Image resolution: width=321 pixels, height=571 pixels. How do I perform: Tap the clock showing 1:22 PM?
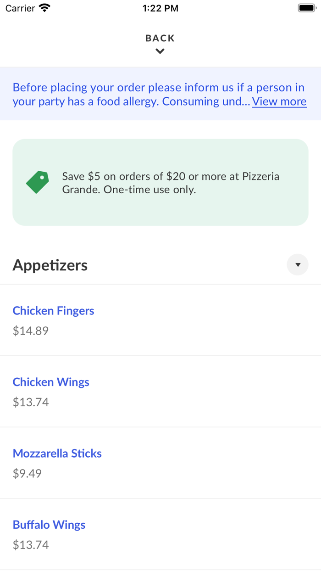(x=160, y=8)
